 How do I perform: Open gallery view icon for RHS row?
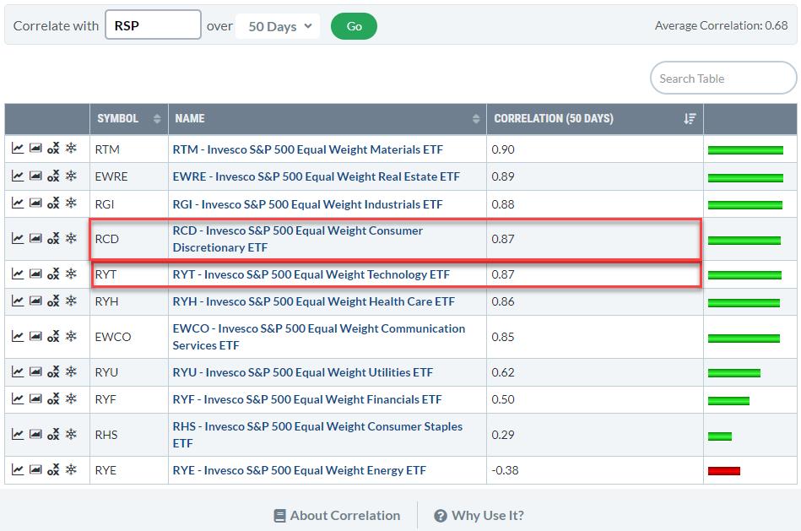35,435
